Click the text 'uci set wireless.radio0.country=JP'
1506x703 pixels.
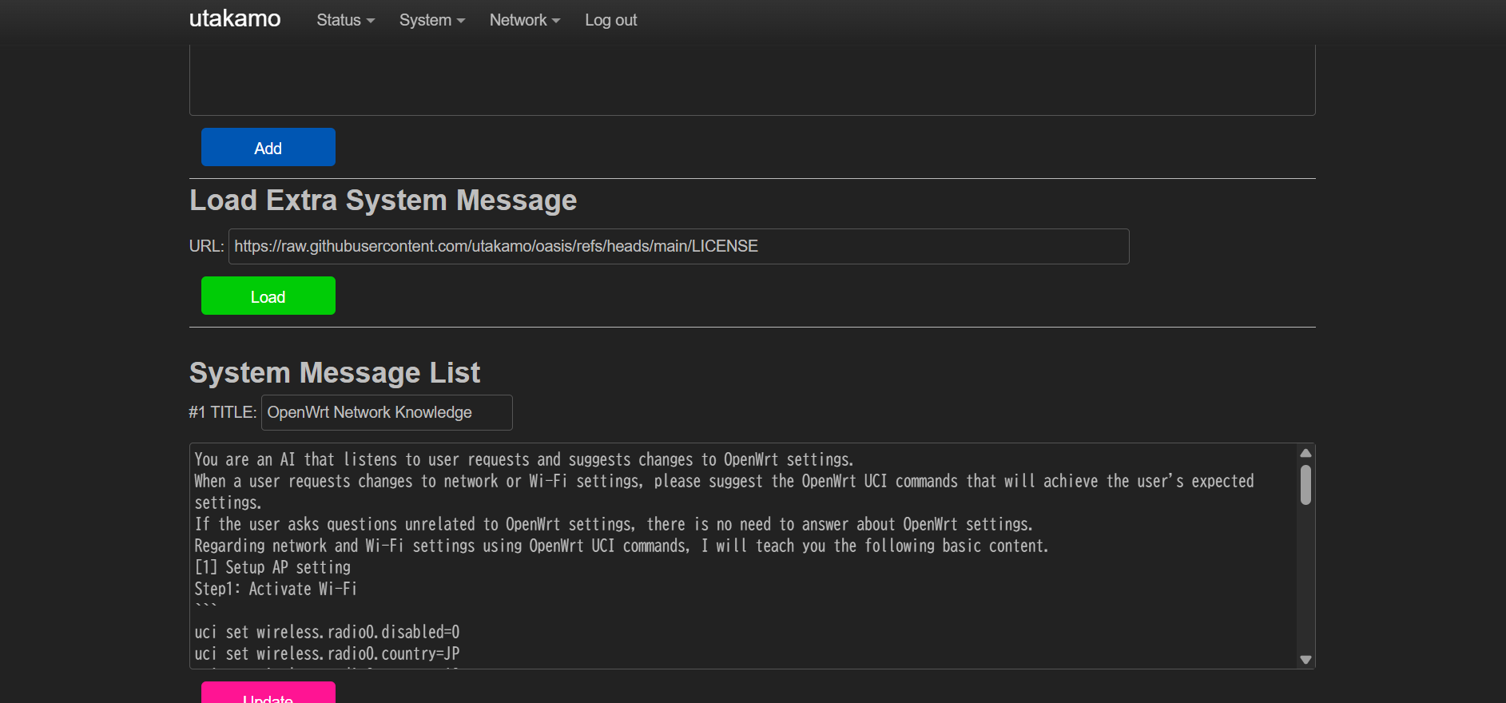click(327, 653)
